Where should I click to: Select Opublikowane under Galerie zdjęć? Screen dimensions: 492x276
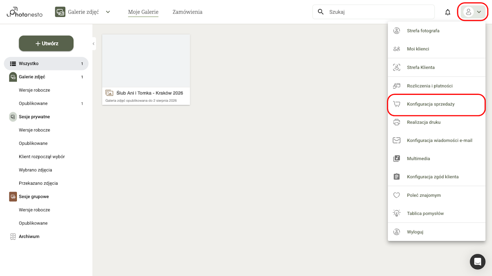(x=33, y=103)
